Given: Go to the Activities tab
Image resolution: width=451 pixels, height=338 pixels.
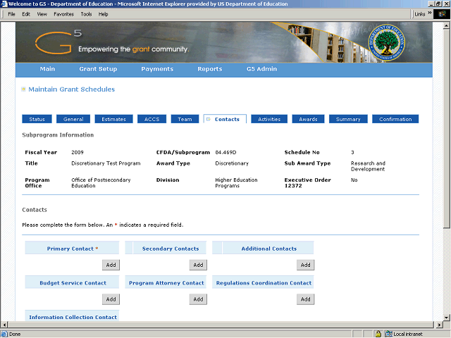Looking at the screenshot, I should point(269,119).
